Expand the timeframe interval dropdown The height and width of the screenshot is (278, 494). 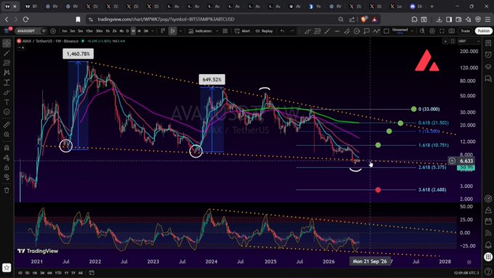(x=153, y=31)
